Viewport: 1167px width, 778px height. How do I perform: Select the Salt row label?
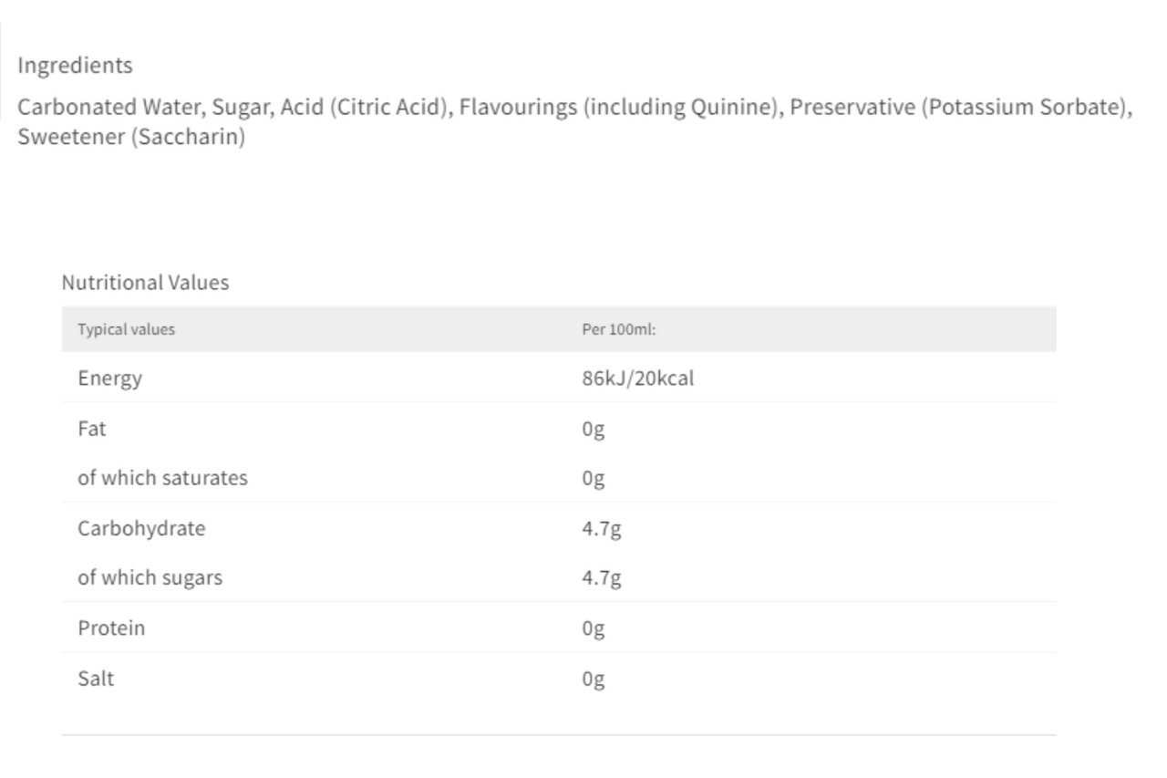point(96,679)
